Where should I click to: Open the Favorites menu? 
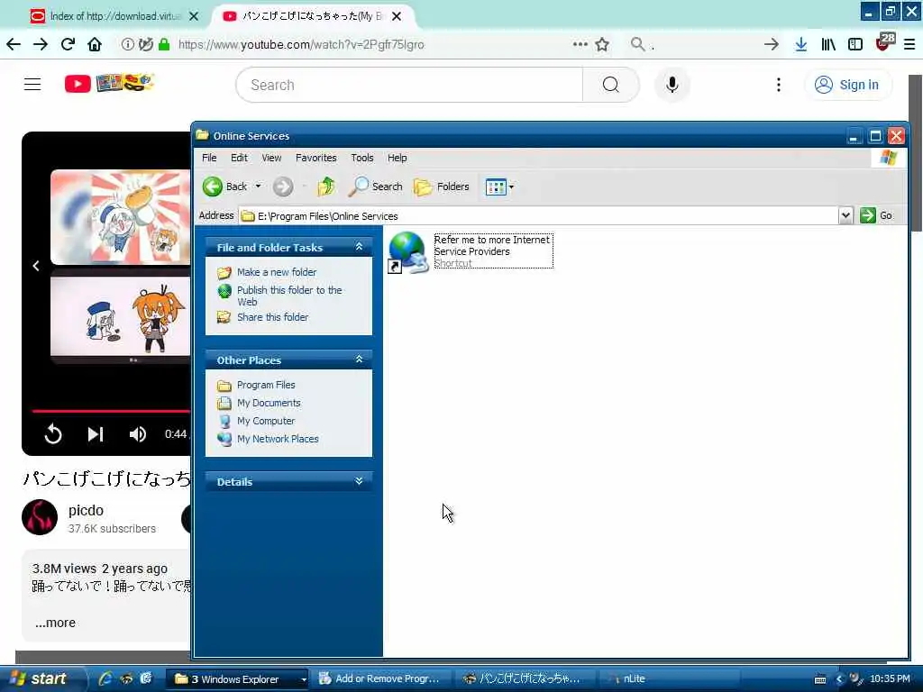click(x=316, y=158)
